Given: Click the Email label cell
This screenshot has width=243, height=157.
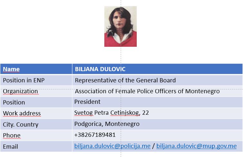Looking at the screenshot, I should (x=36, y=146).
